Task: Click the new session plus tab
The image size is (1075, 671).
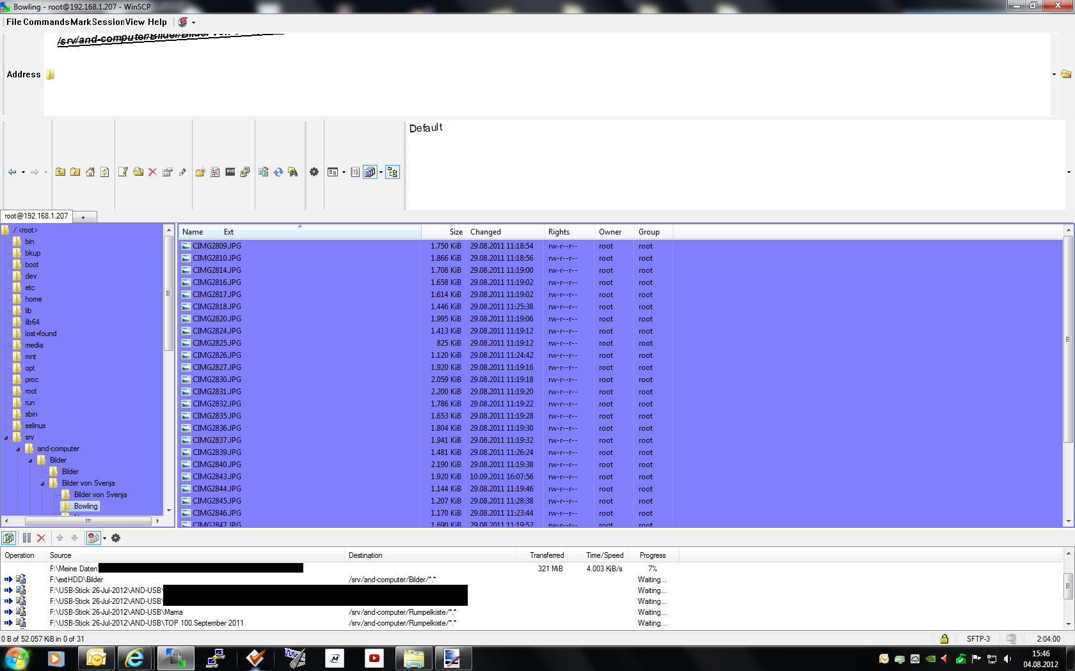Action: [83, 217]
